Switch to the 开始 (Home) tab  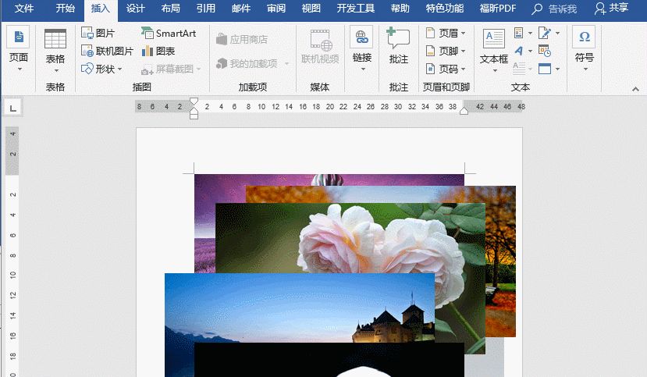pyautogui.click(x=66, y=9)
